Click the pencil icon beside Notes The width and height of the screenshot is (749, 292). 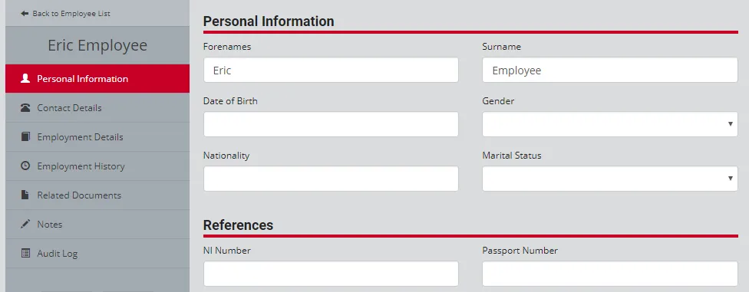(25, 225)
